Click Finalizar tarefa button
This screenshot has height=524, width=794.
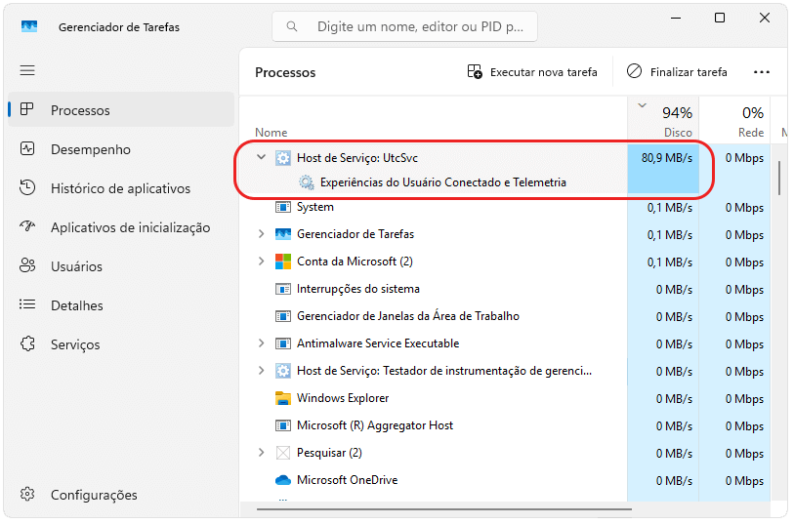click(x=677, y=72)
